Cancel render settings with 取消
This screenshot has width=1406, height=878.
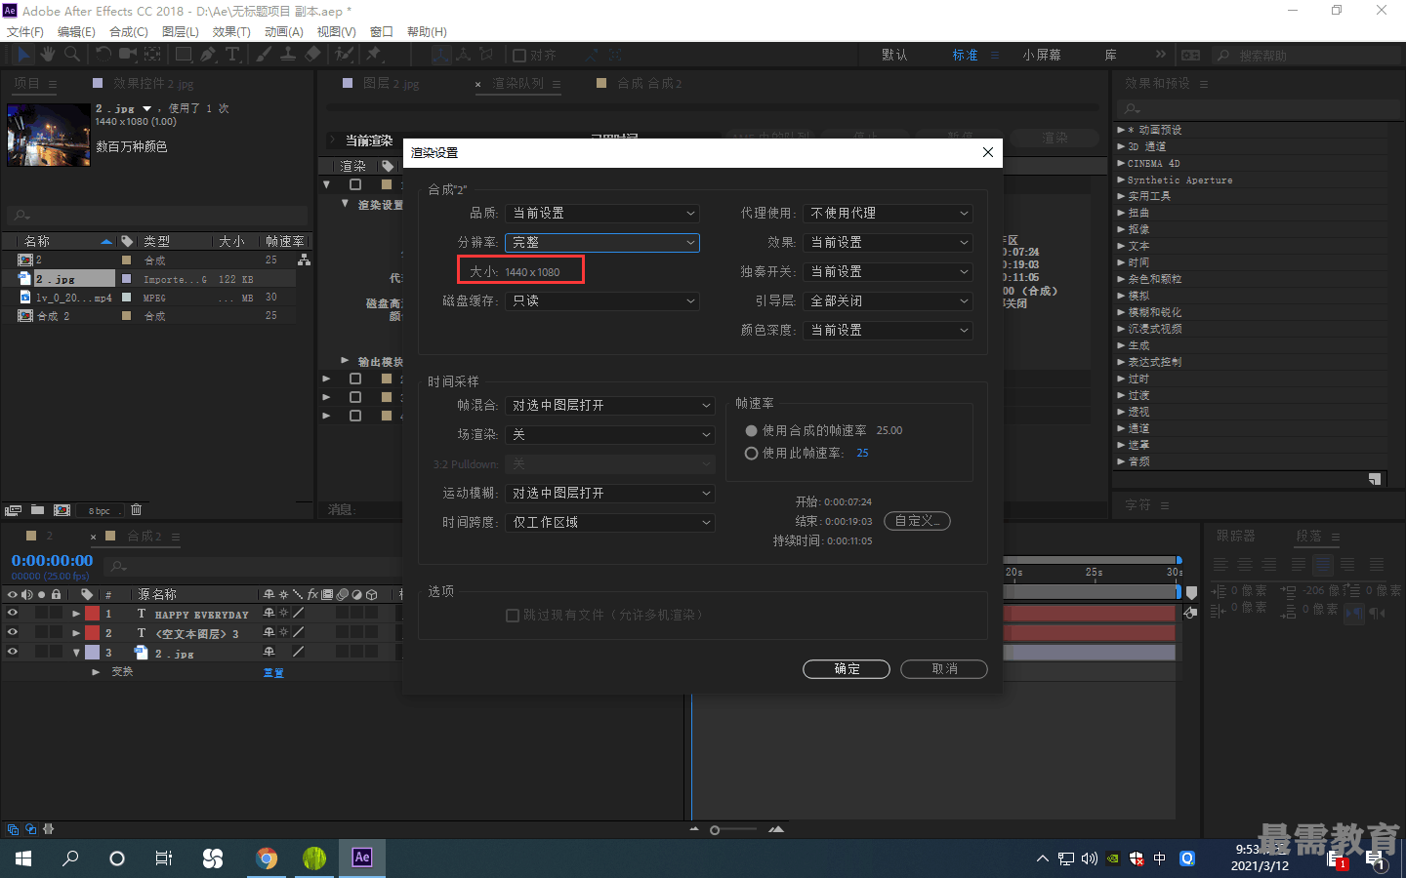[944, 668]
